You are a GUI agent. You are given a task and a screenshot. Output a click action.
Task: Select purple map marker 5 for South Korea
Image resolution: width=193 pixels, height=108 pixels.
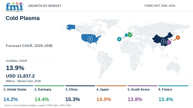(169, 43)
